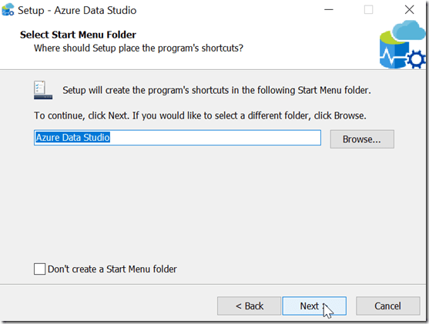
Task: Click the Start Menu folder name field
Action: coord(177,138)
